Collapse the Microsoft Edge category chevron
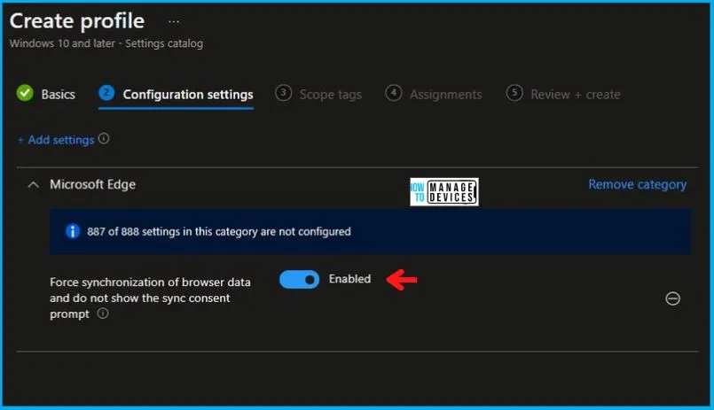The height and width of the screenshot is (410, 714). click(33, 185)
